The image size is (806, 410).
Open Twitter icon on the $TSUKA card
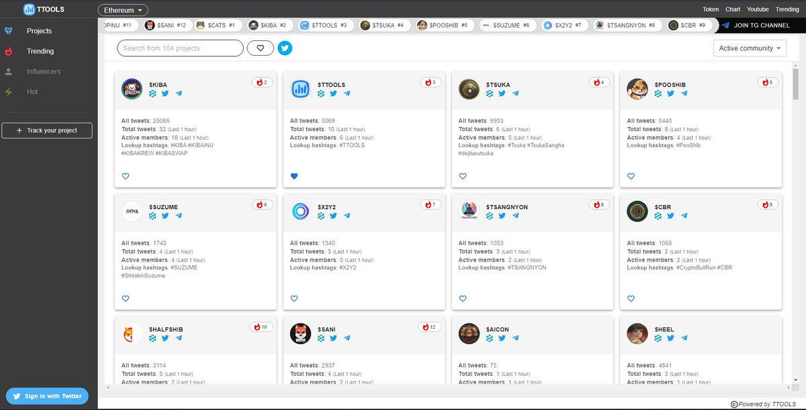[x=502, y=93]
